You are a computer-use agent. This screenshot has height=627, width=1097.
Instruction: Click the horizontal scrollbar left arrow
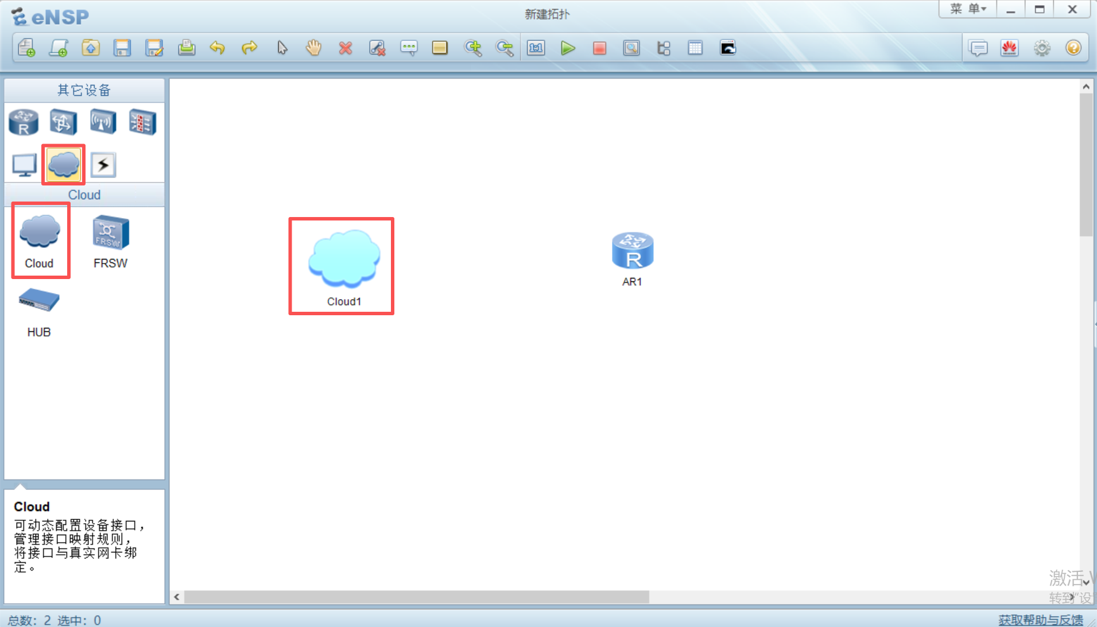[177, 597]
